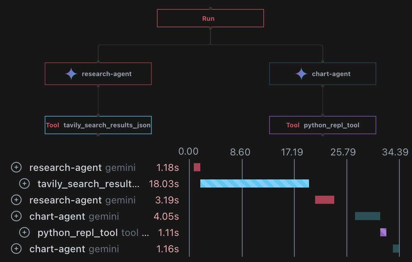Expand the python_repl_tool timeline row
The image size is (412, 262).
(24, 233)
